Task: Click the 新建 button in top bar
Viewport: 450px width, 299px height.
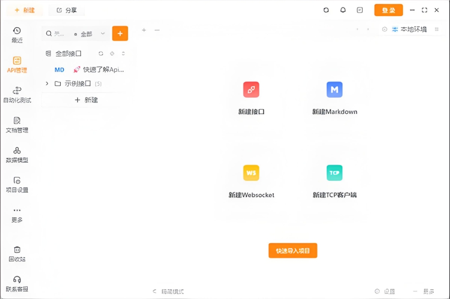Action: [x=25, y=10]
